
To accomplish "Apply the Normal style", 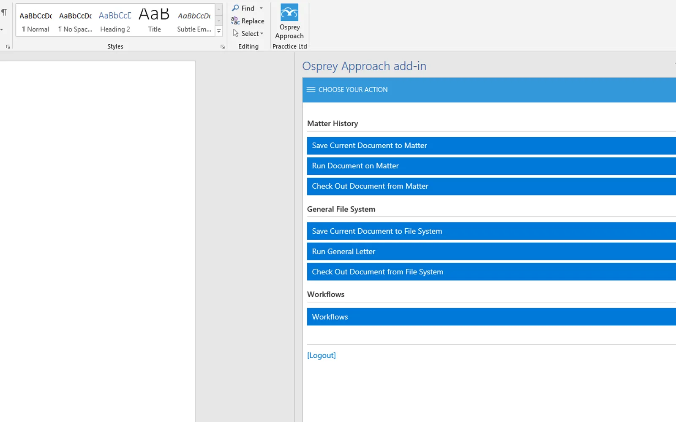I will pyautogui.click(x=35, y=20).
